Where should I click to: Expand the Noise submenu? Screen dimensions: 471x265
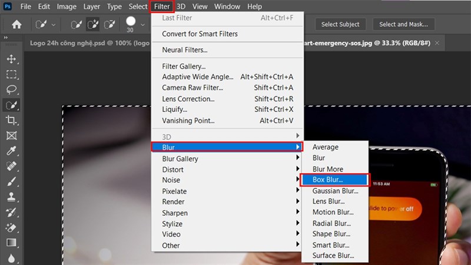228,180
